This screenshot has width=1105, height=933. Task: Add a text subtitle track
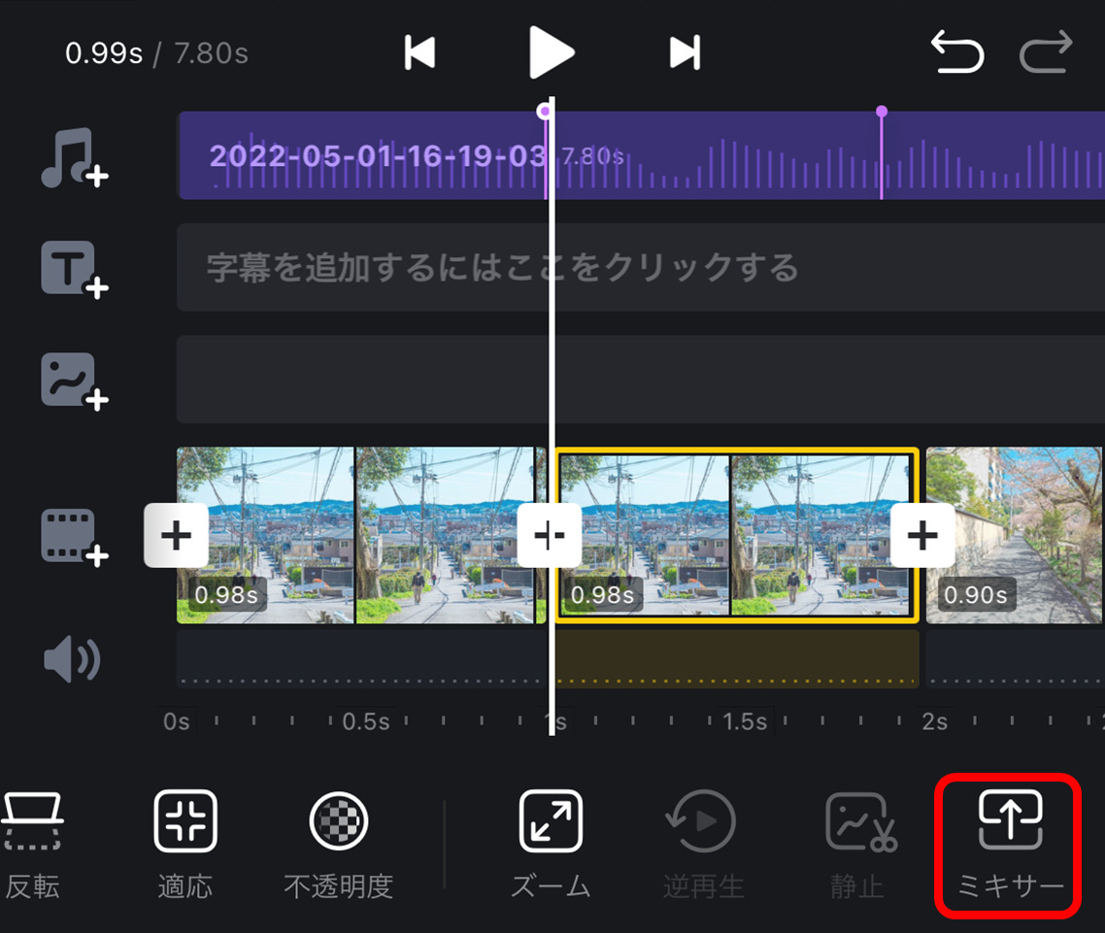point(74,269)
